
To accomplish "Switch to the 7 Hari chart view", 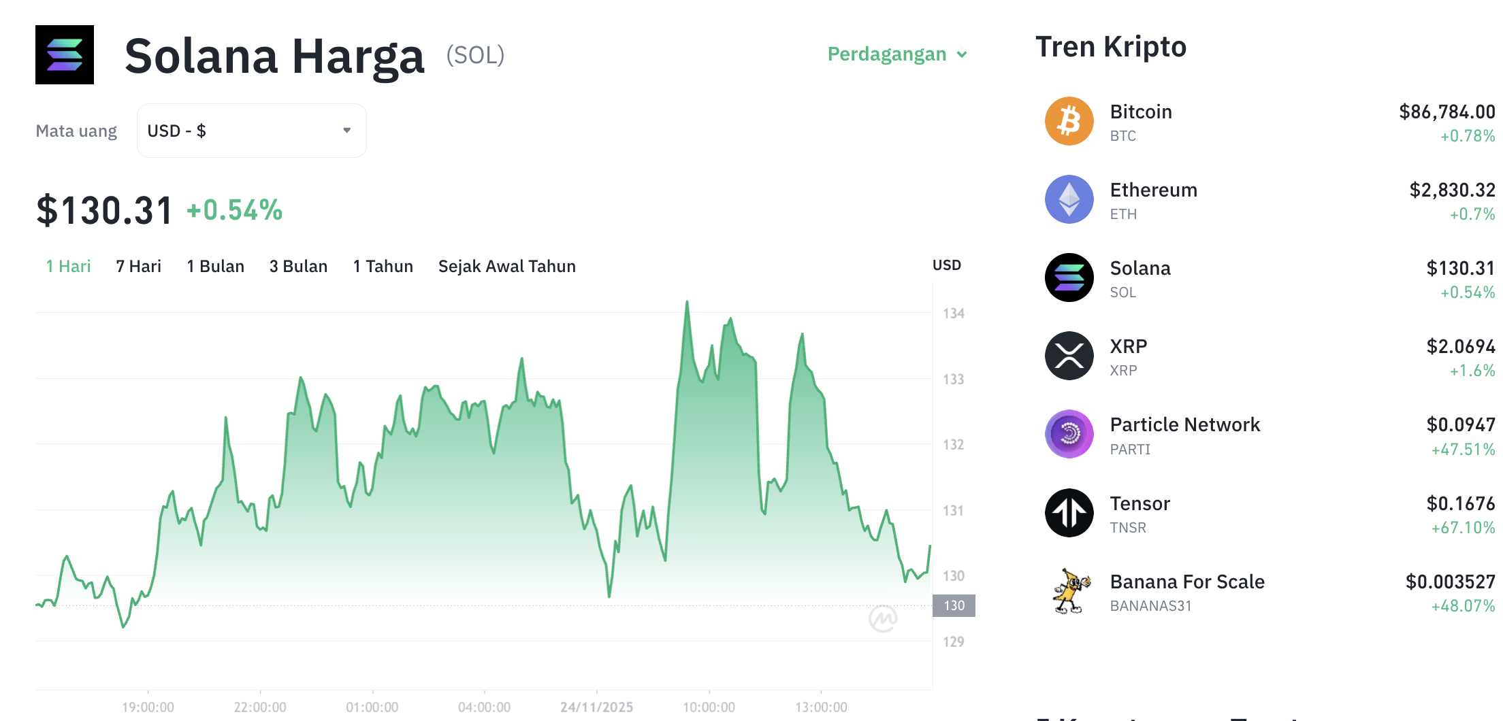I will tap(138, 266).
